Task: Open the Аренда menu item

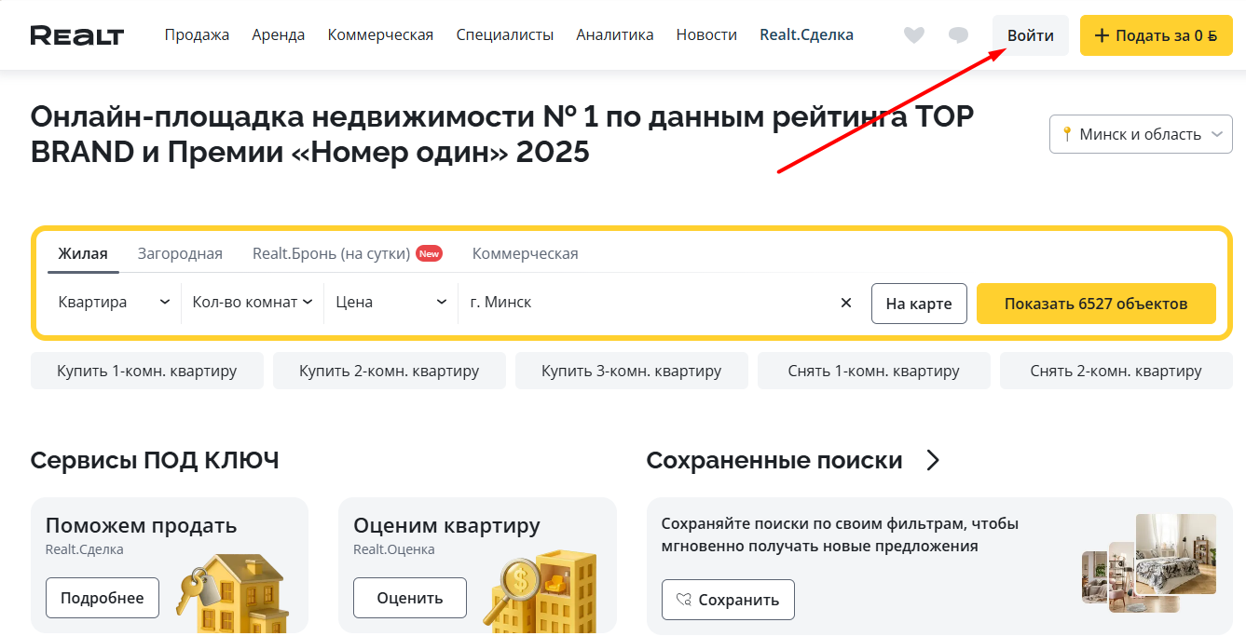Action: pyautogui.click(x=278, y=35)
